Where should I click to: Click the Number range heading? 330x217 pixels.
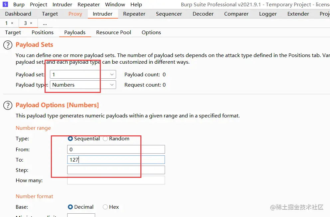[33, 128]
